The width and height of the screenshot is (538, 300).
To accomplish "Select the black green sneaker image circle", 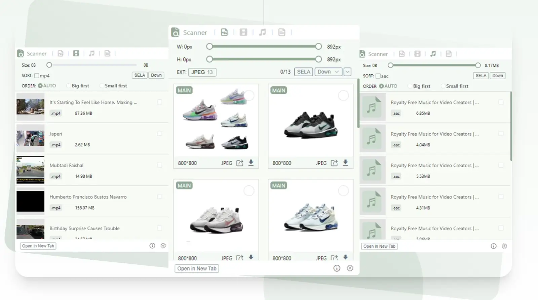I will [x=343, y=95].
